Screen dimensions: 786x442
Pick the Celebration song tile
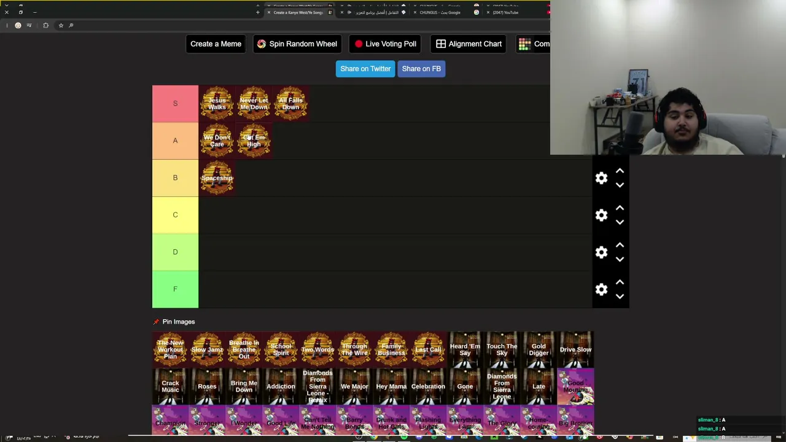[428, 387]
